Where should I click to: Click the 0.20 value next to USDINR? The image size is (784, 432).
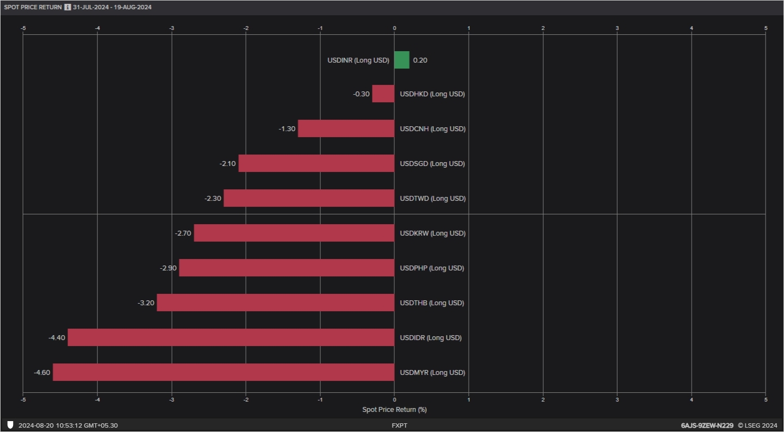pyautogui.click(x=419, y=60)
